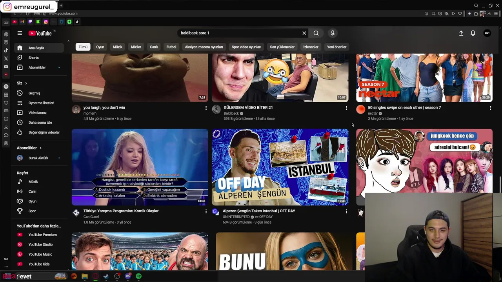502x282 pixels.
Task: Open the Kick bookmark icon
Action: pos(38,22)
